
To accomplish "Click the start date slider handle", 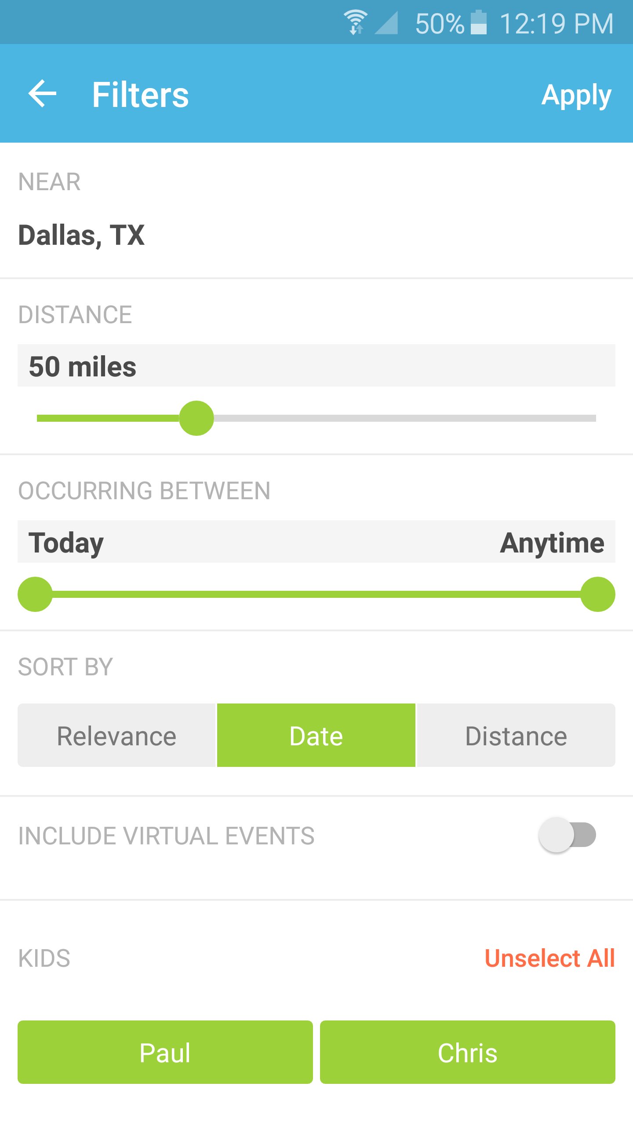I will (x=35, y=594).
